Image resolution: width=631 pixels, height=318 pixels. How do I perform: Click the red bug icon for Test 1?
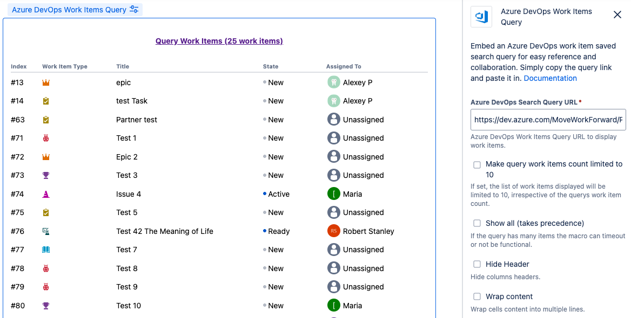click(x=46, y=138)
